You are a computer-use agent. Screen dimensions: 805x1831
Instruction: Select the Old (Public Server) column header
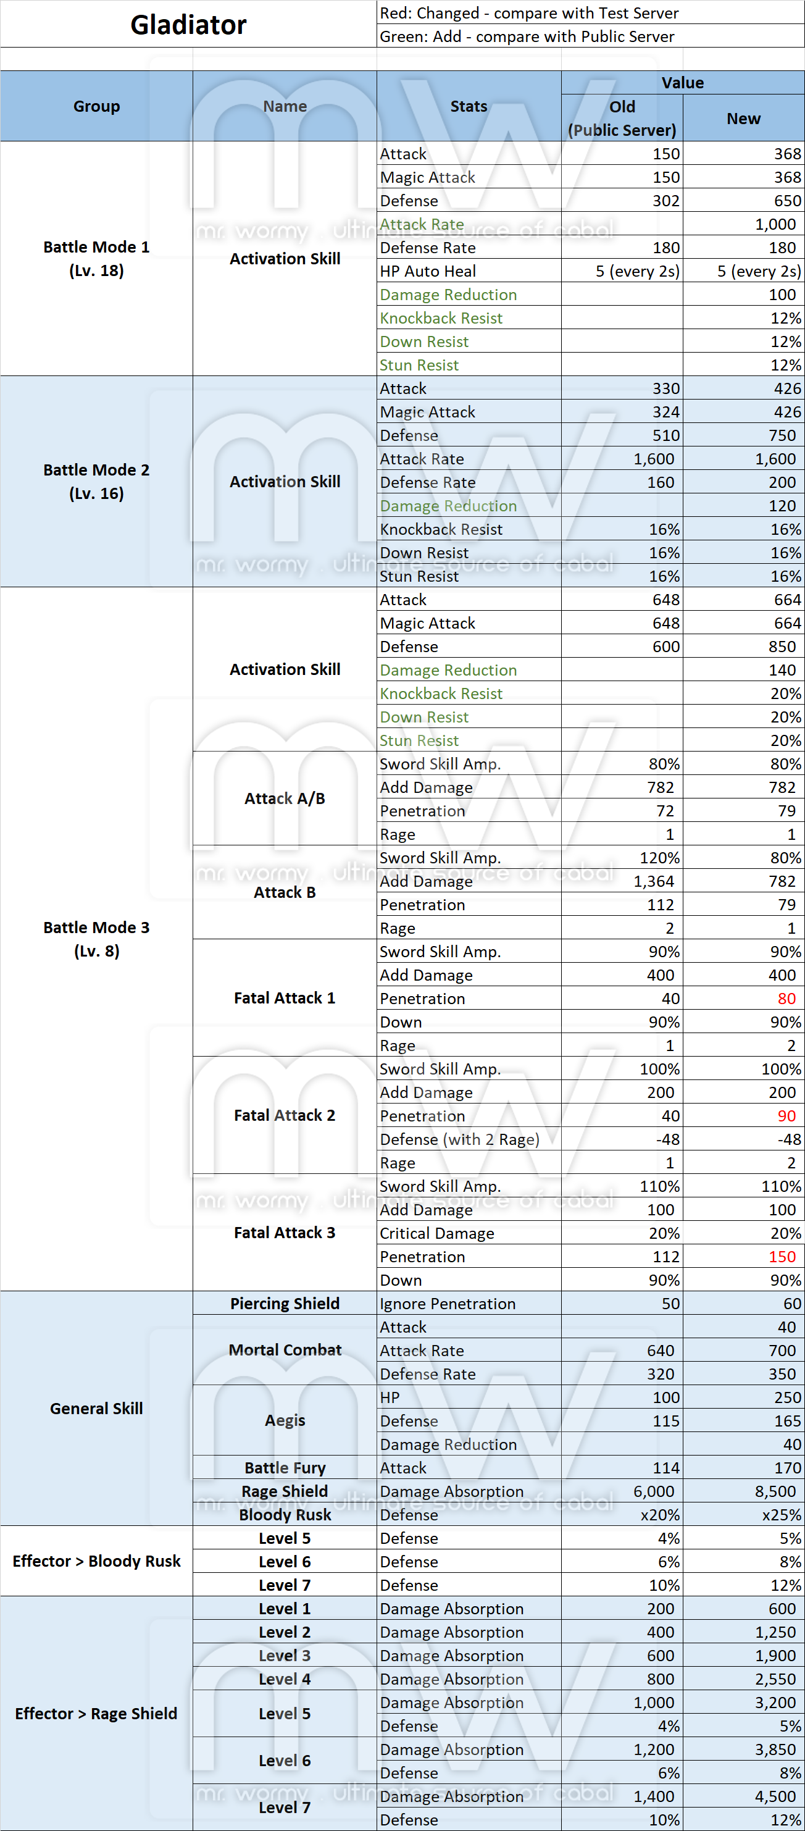pos(622,118)
